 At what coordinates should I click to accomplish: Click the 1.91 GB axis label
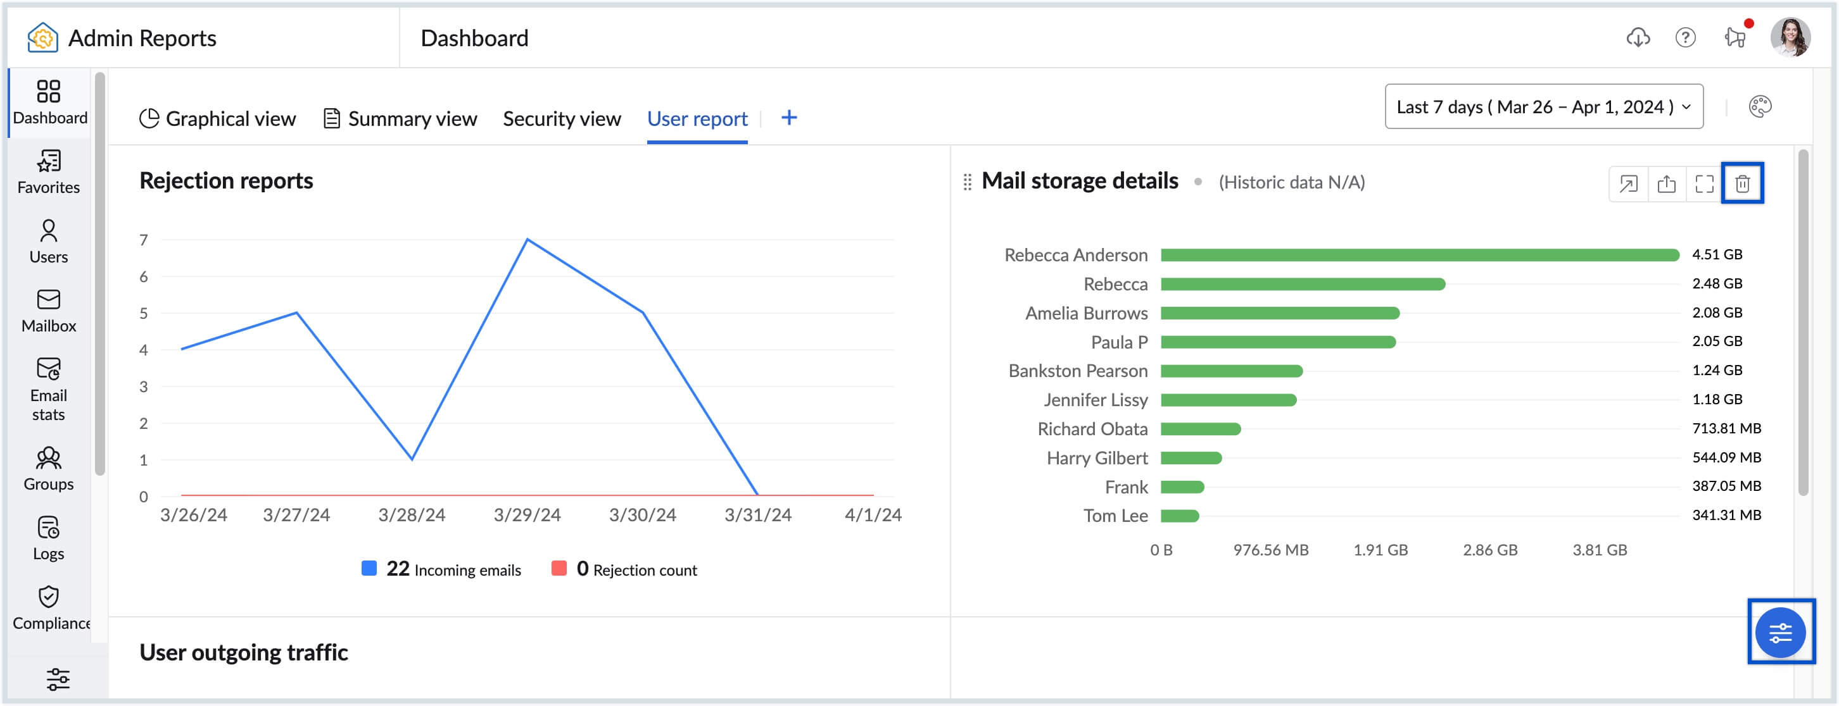(x=1380, y=550)
